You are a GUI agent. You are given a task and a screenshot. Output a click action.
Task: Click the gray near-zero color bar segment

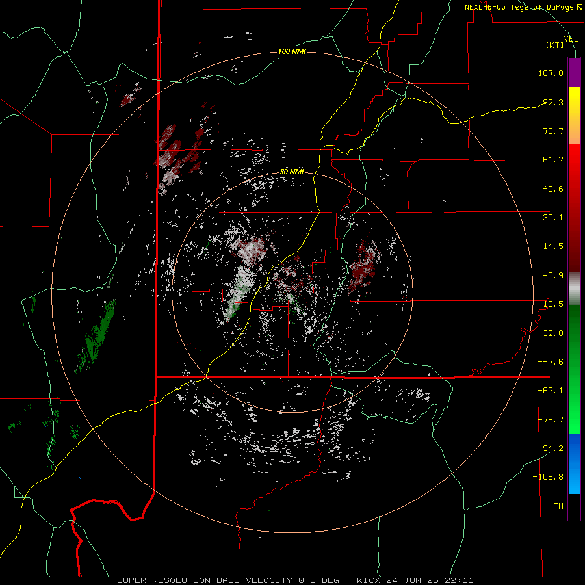[x=574, y=289]
